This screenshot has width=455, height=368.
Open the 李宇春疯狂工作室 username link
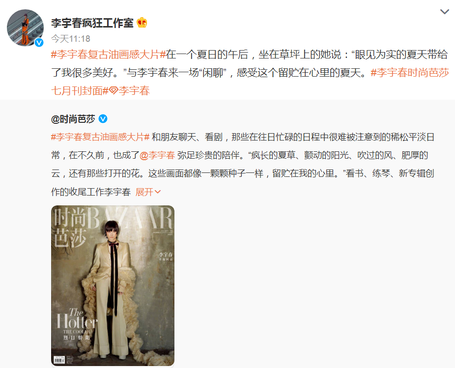[92, 23]
